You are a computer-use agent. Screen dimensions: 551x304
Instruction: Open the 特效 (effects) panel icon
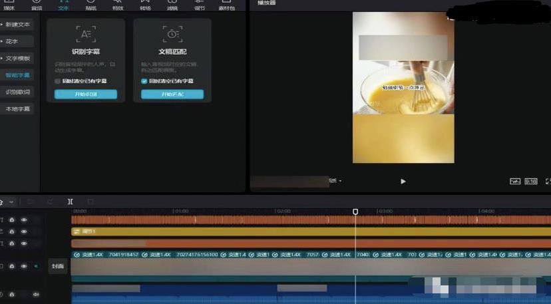point(118,4)
